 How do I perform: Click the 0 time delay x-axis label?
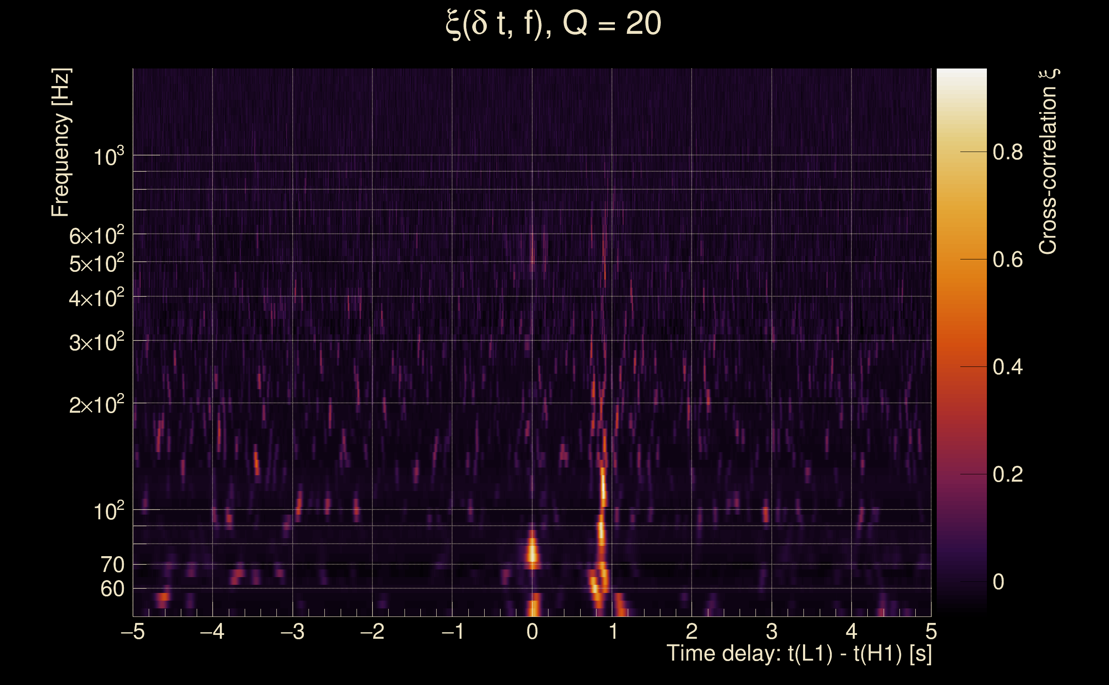tap(532, 631)
